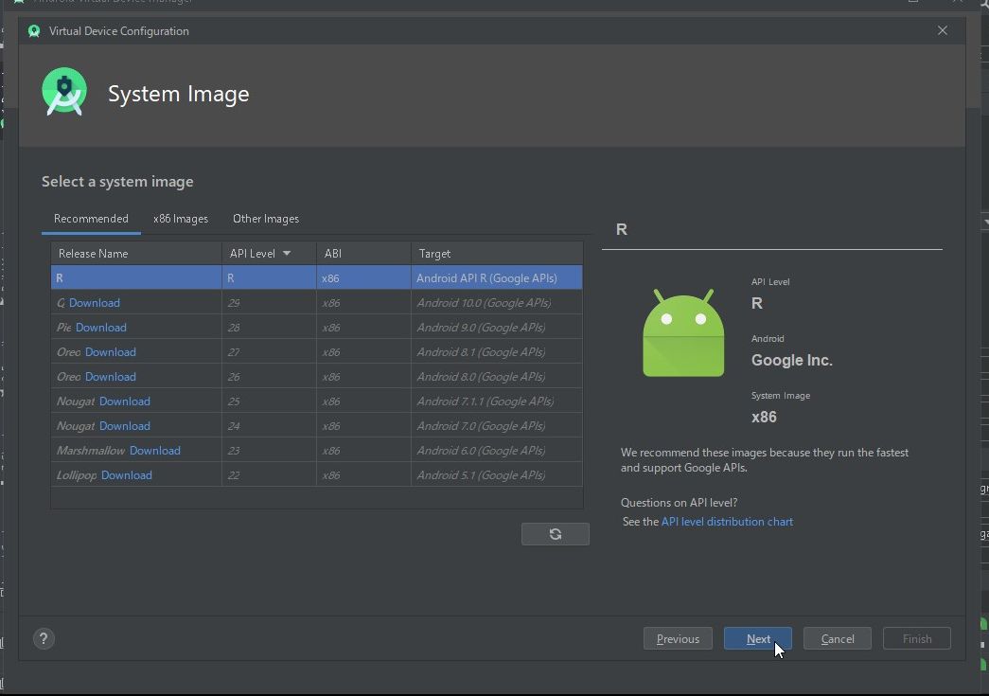
Task: Open the API level distribution chart link
Action: [x=727, y=521]
